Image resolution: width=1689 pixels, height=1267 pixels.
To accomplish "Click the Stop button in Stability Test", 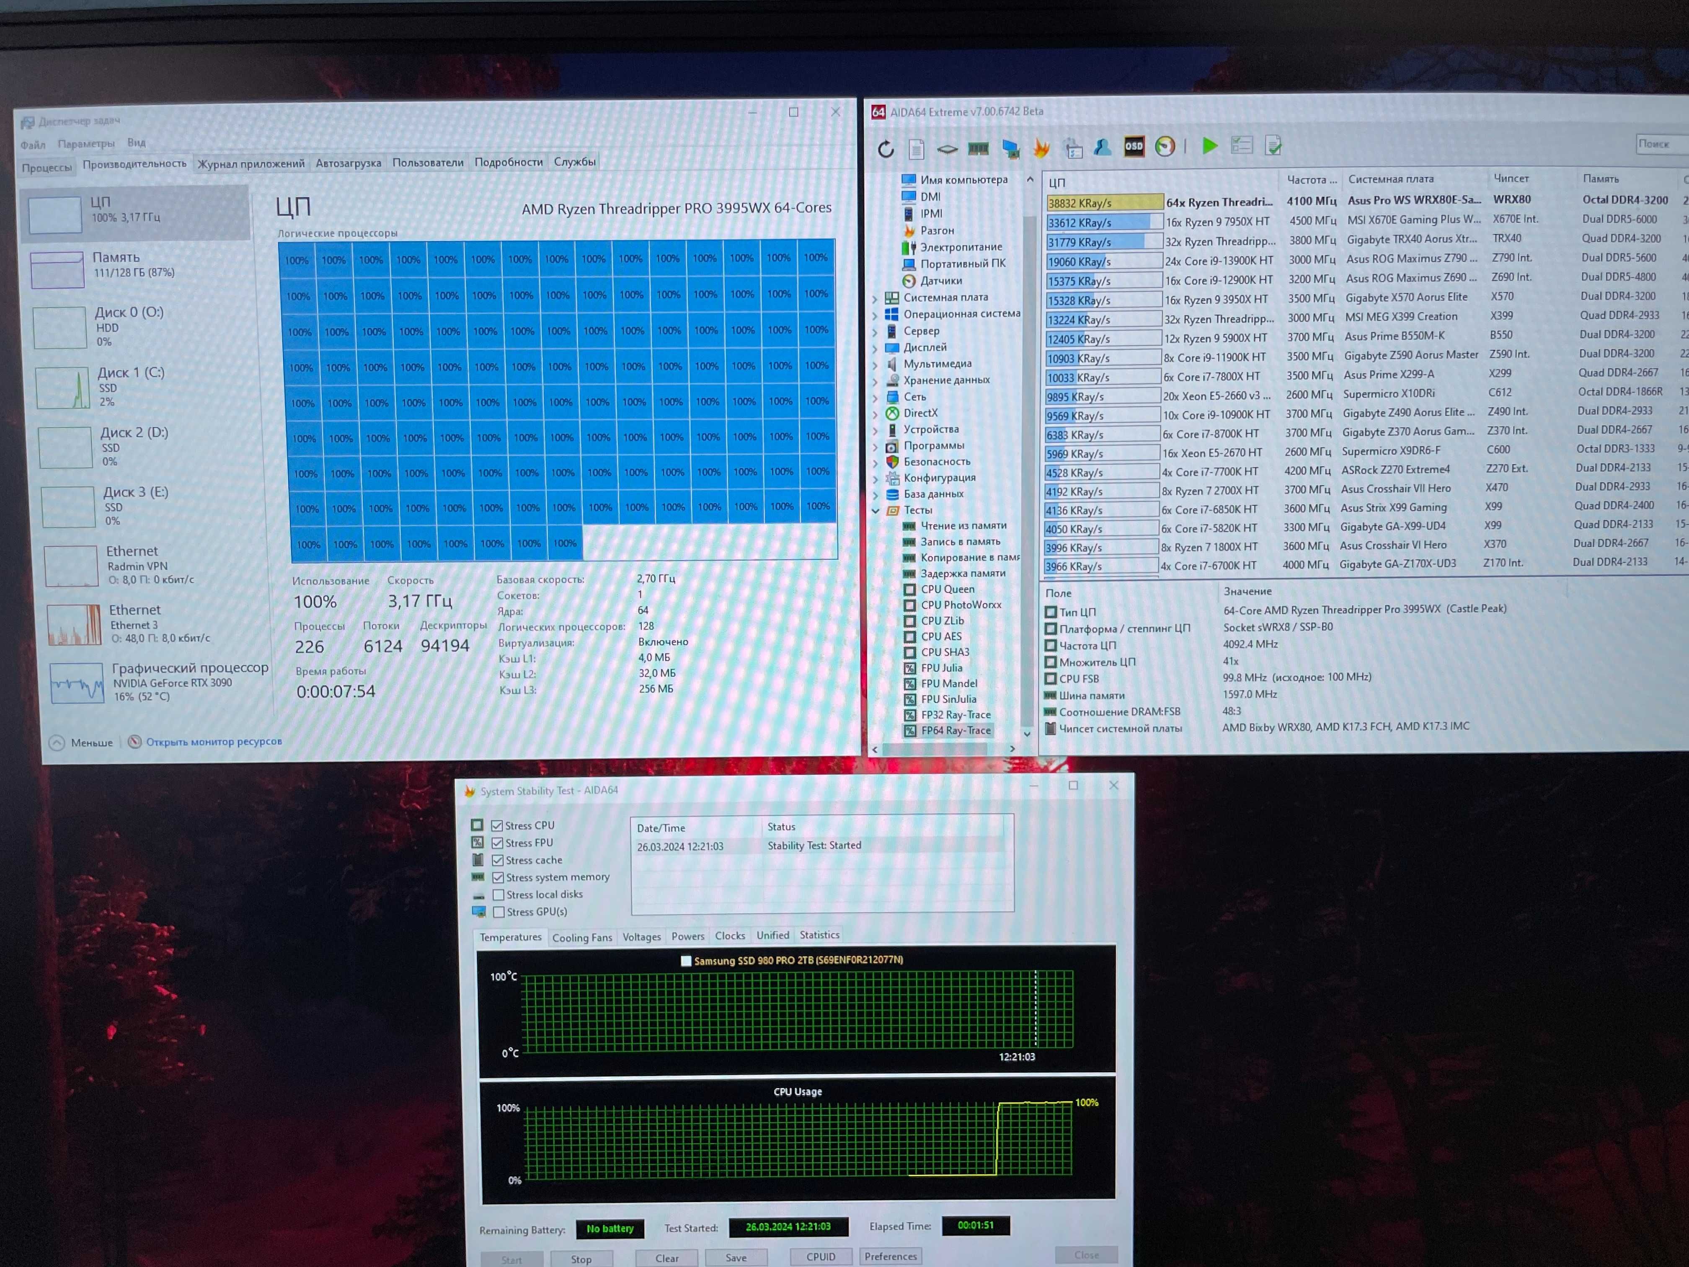I will [581, 1259].
